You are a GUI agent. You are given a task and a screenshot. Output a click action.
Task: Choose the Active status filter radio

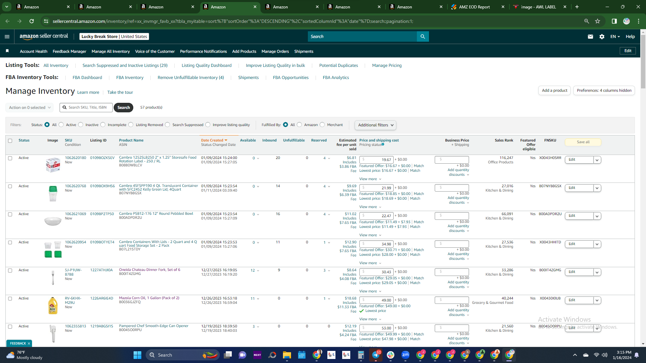coord(61,125)
